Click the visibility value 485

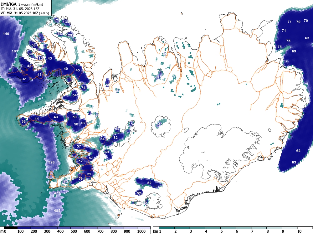click(x=57, y=211)
